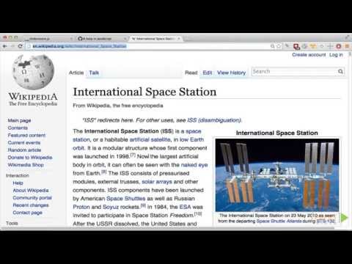
Task: Follow the Proton link
Action: [x=81, y=207]
